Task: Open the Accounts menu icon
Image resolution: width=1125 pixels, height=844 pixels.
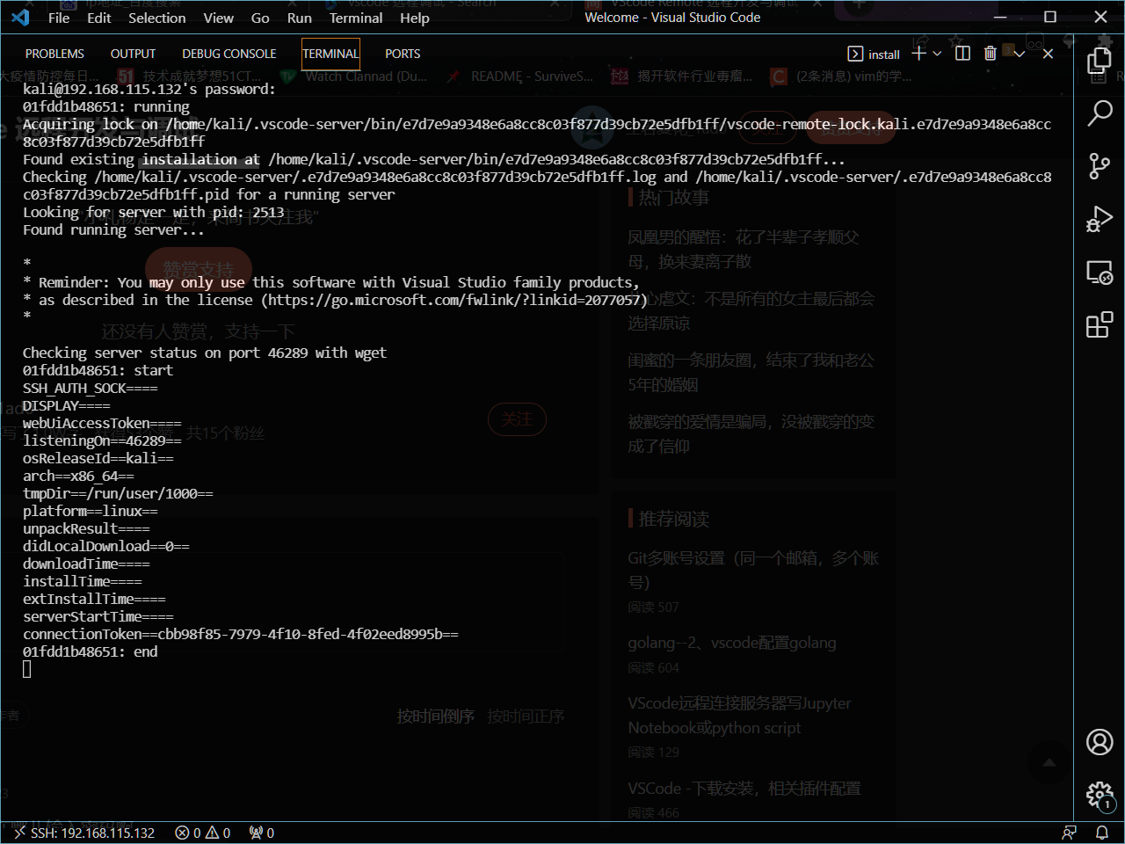Action: click(x=1100, y=742)
